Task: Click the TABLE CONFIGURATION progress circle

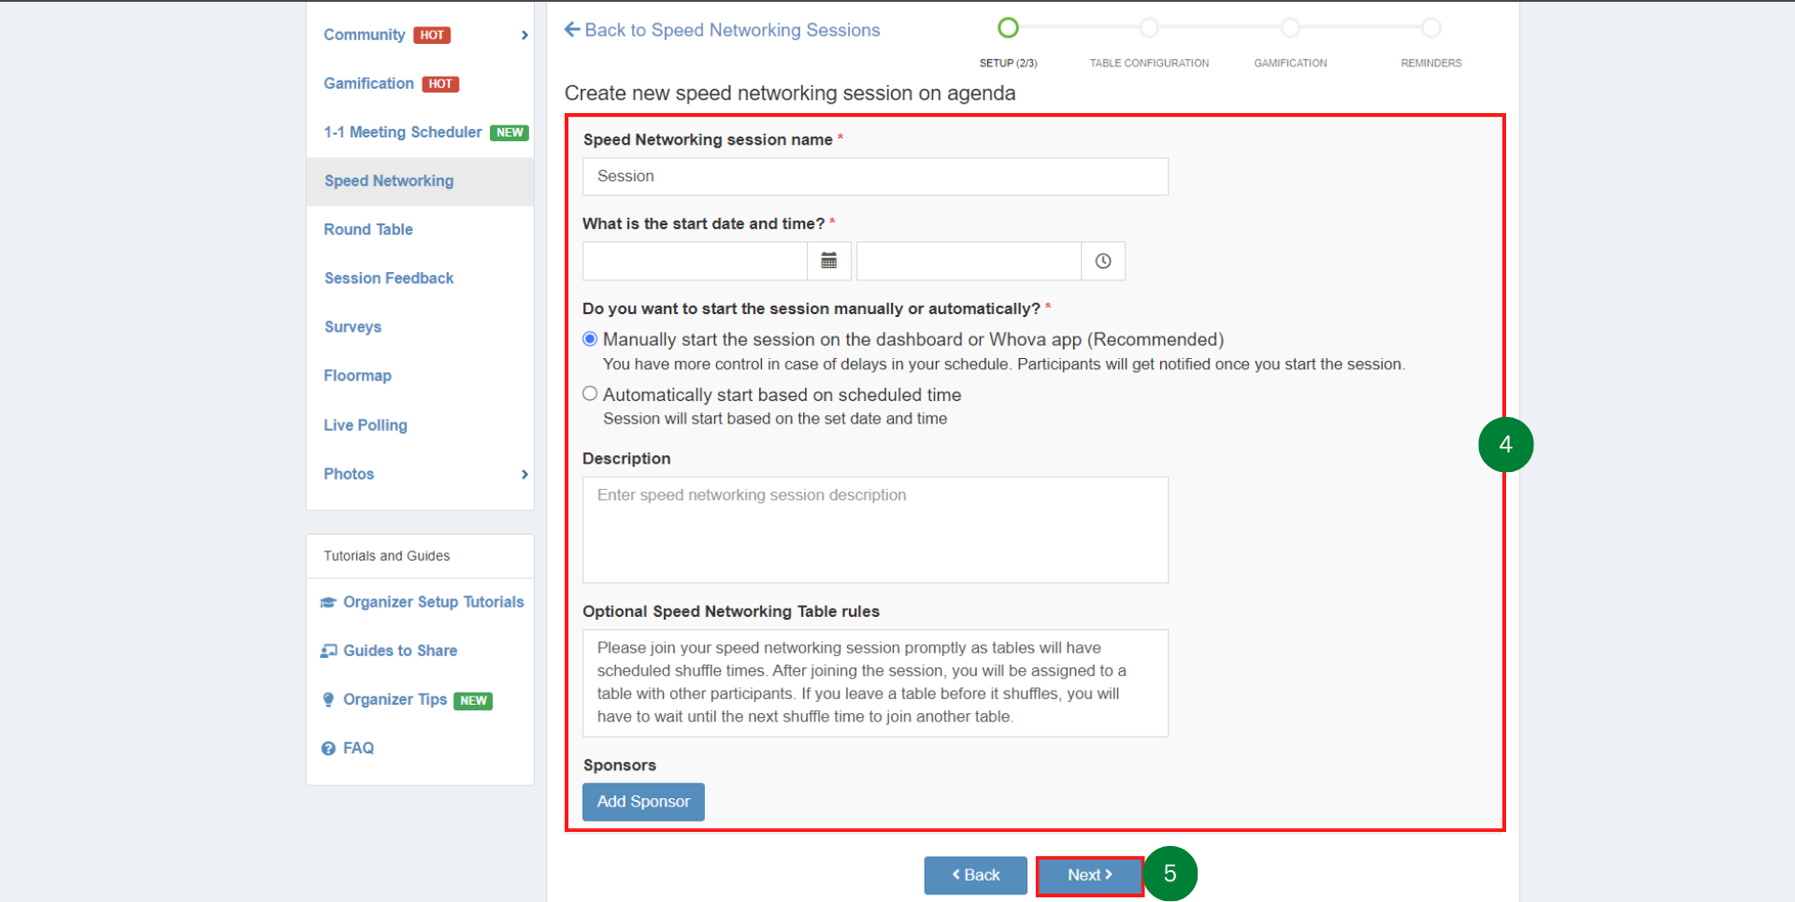Action: coord(1149,28)
